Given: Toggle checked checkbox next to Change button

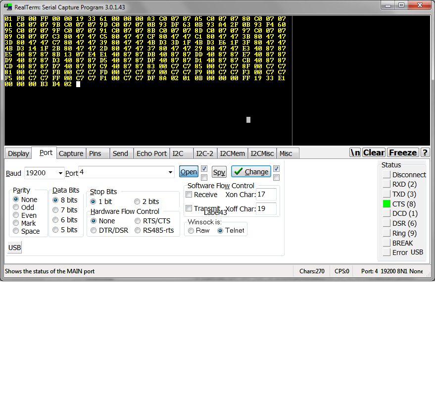Looking at the screenshot, I should click(x=276, y=168).
